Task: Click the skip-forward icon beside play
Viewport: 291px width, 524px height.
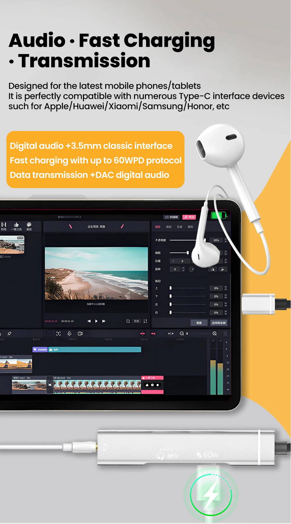Action: 104,321
